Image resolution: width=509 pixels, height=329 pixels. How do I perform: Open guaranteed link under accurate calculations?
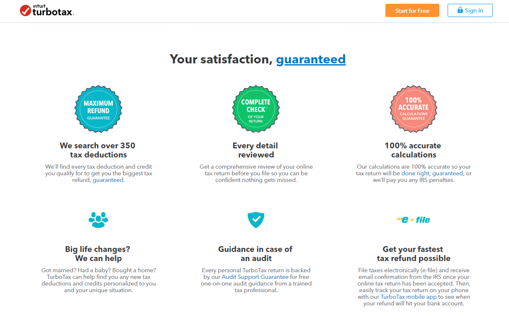coord(448,173)
